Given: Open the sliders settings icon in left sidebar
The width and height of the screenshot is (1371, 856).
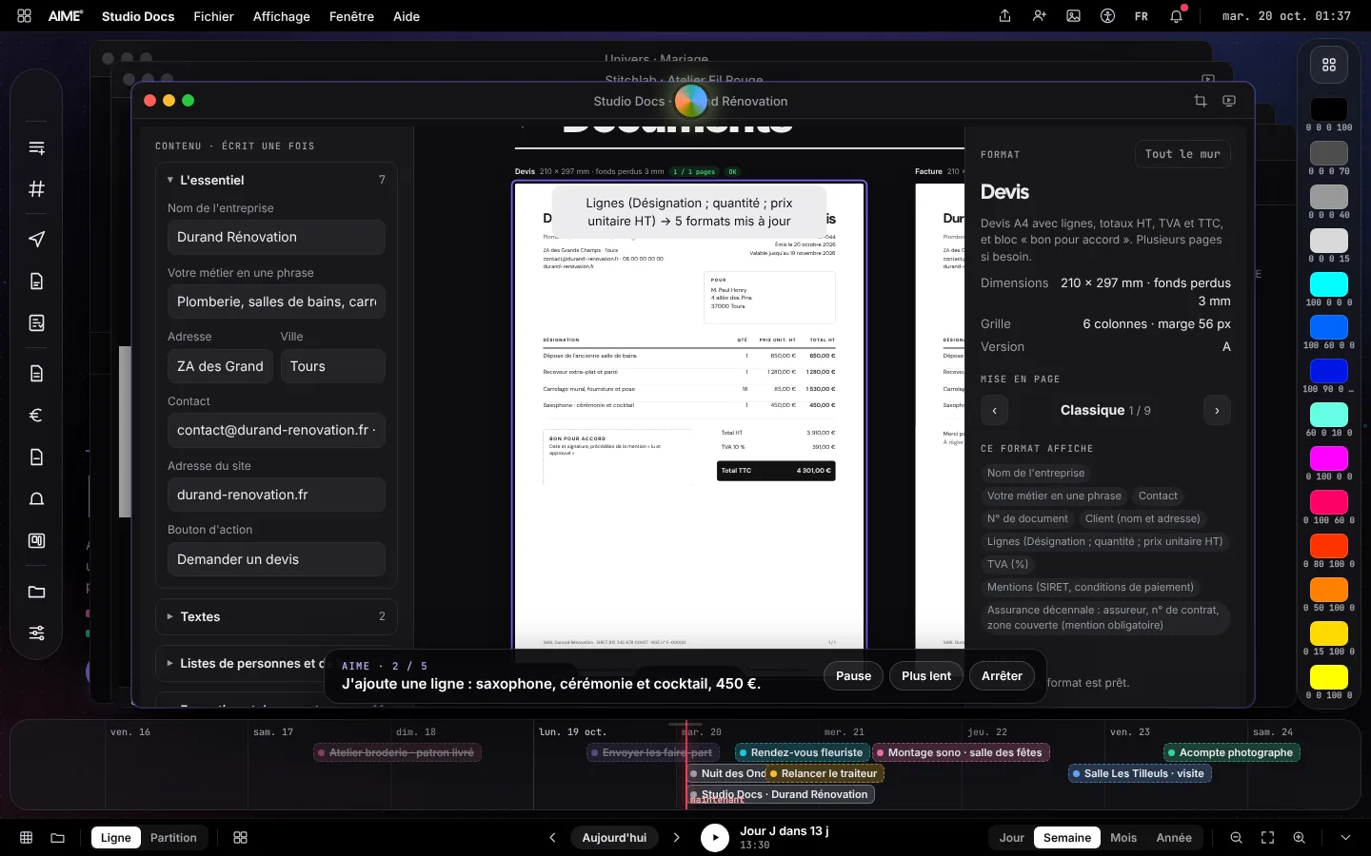Looking at the screenshot, I should point(36,633).
